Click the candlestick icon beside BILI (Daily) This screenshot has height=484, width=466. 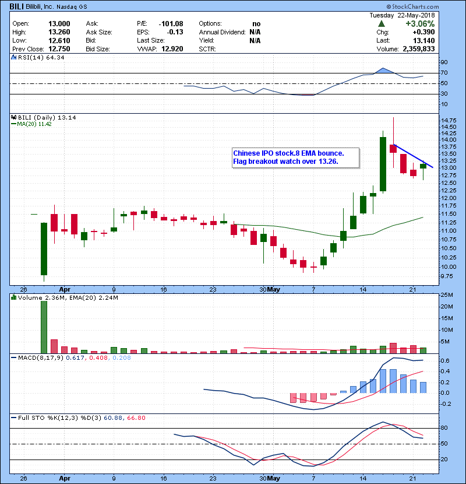tap(13, 117)
